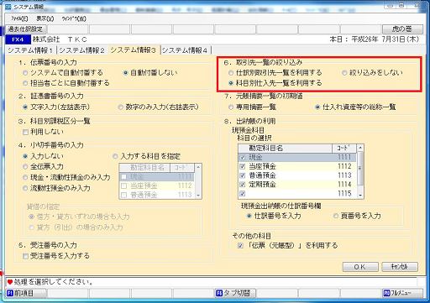
Task: Select 科目別仕入先一覧を利用する option
Action: pyautogui.click(x=231, y=83)
